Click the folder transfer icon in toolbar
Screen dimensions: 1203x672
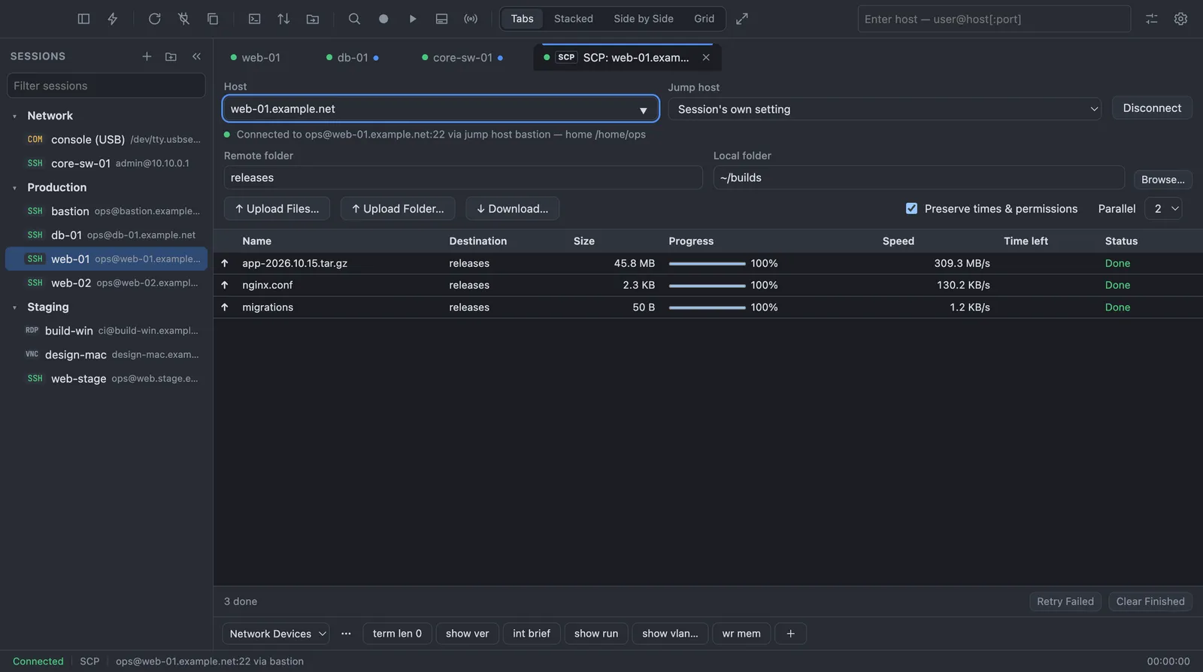click(313, 19)
